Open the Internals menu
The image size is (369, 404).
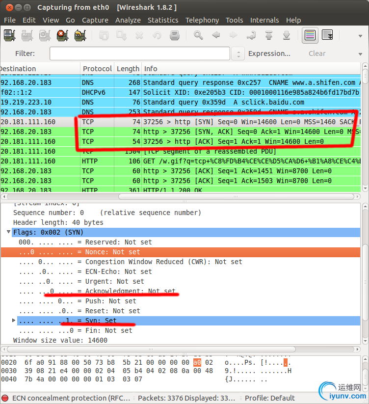264,20
